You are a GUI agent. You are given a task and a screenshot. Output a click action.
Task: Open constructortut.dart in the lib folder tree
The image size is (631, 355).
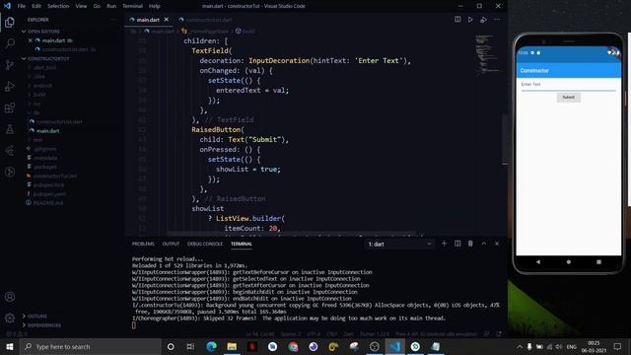point(59,121)
